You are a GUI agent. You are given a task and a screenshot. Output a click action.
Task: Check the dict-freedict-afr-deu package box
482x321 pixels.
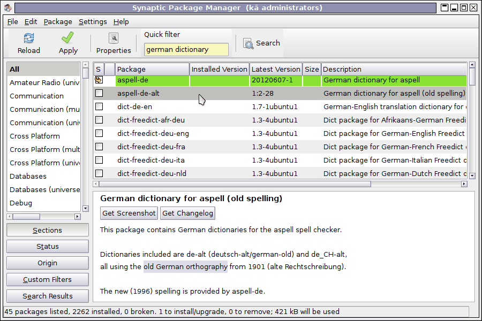tap(99, 120)
